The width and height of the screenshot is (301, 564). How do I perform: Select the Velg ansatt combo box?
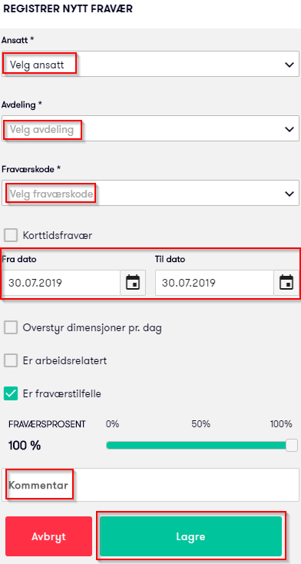[x=150, y=64]
